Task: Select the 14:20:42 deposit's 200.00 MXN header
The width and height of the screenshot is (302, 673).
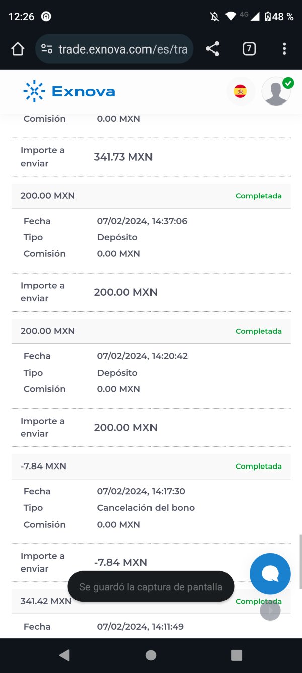Action: point(48,331)
